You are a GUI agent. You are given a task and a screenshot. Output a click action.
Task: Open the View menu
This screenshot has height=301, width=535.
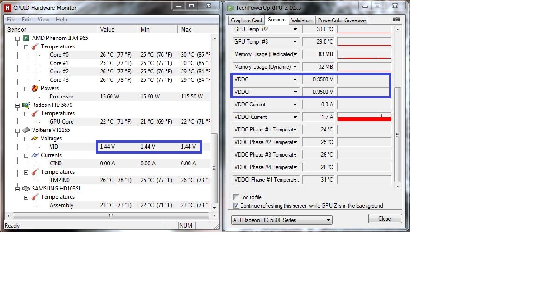coord(43,20)
